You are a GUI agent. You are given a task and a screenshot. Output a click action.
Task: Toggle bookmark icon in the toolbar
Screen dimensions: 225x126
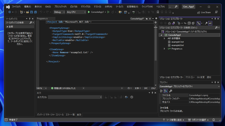pos(158,12)
